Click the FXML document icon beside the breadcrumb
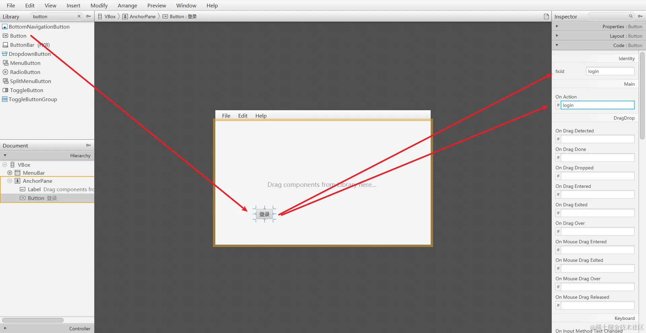Viewport: 646px width, 333px height. [x=546, y=16]
